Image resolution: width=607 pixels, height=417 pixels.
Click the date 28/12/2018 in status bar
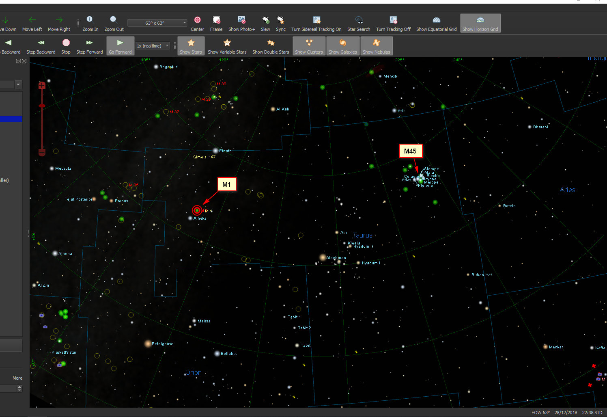pos(566,413)
